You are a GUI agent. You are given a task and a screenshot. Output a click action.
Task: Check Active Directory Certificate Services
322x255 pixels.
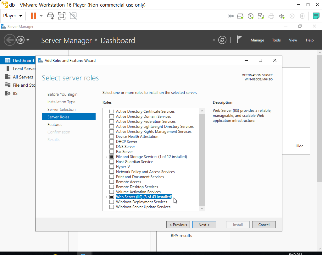coord(112,111)
